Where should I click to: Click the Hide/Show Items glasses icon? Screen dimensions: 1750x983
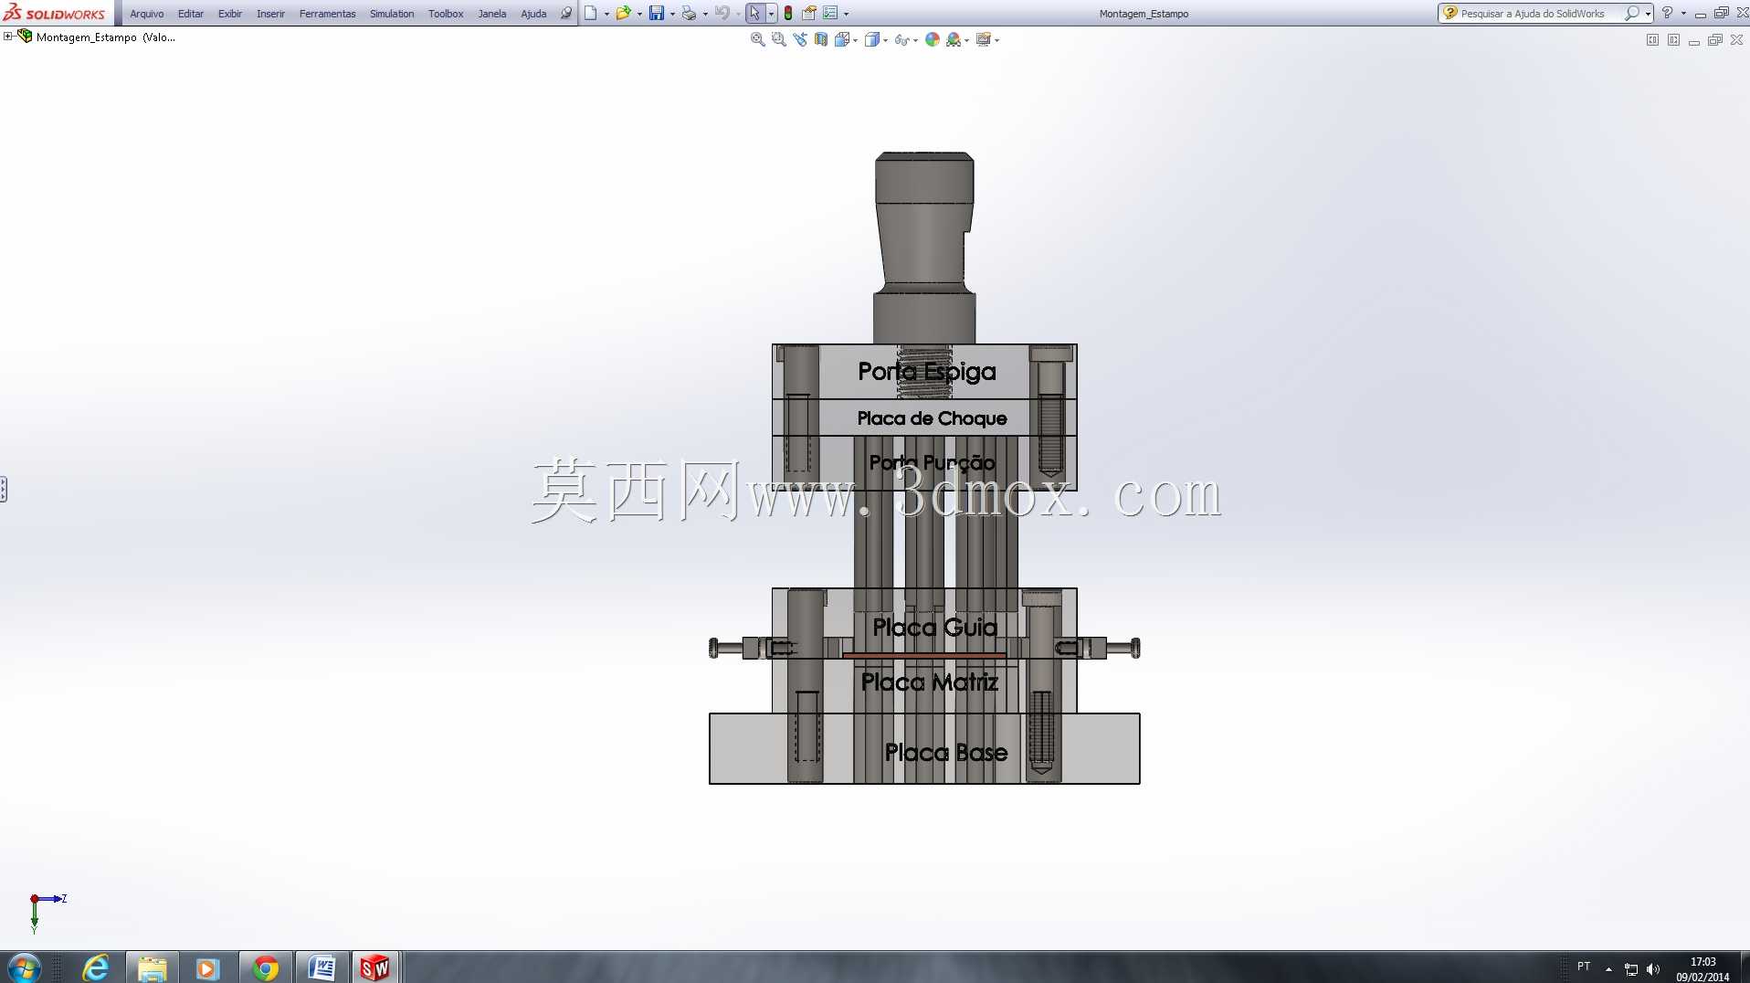(901, 39)
